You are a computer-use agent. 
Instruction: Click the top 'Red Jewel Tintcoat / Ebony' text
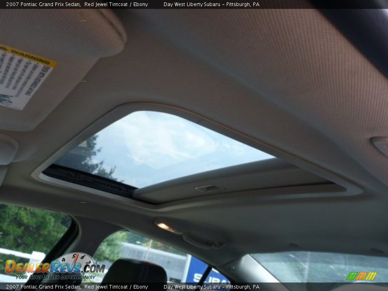coord(116,4)
